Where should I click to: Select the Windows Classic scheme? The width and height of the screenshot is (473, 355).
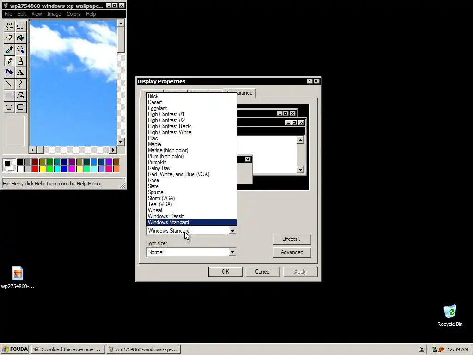pyautogui.click(x=192, y=216)
